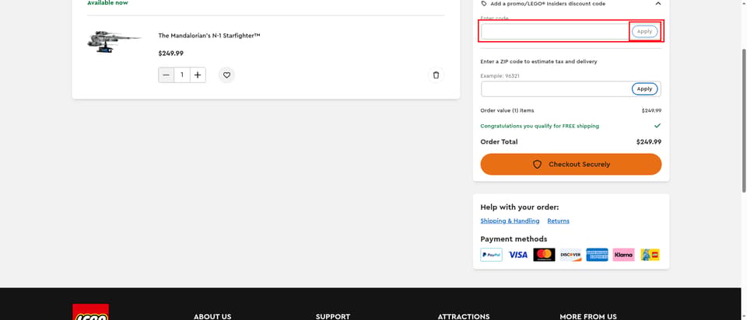747x320 pixels.
Task: Open Shipping & Handling link
Action: tap(510, 221)
